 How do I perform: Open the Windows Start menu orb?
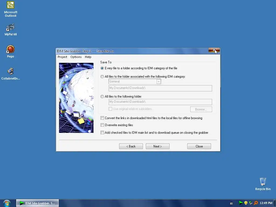pos(7,203)
